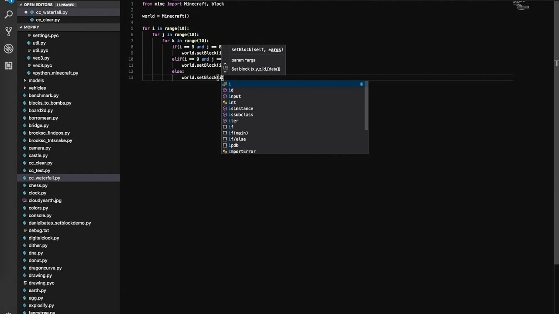This screenshot has width=559, height=314.
Task: Click the info icon on the 'i' suggestion
Action: pos(362,84)
